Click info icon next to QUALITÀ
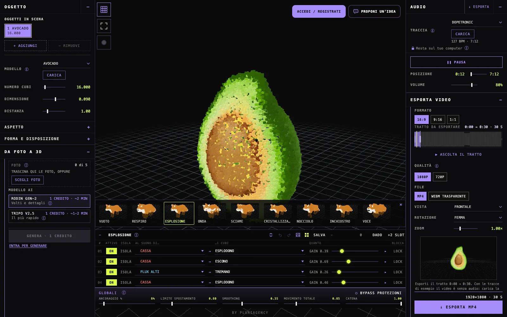 click(x=437, y=166)
